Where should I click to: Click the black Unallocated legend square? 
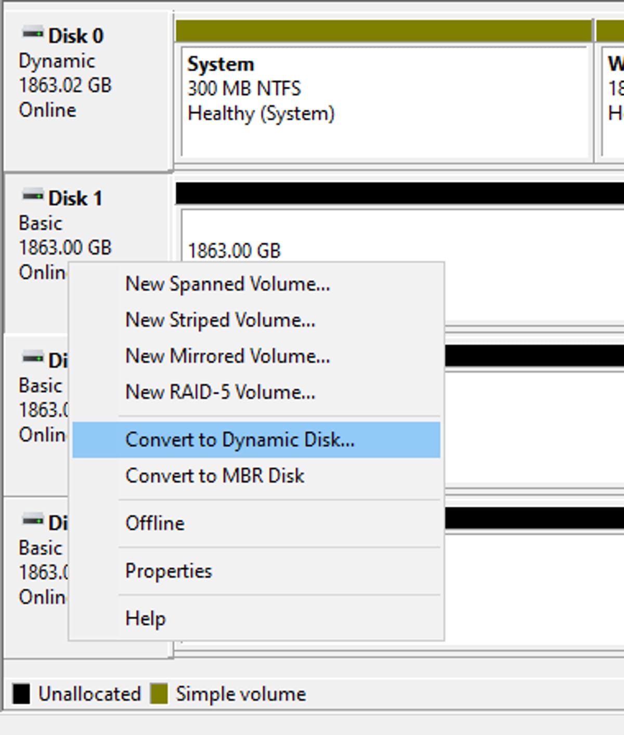pyautogui.click(x=21, y=694)
